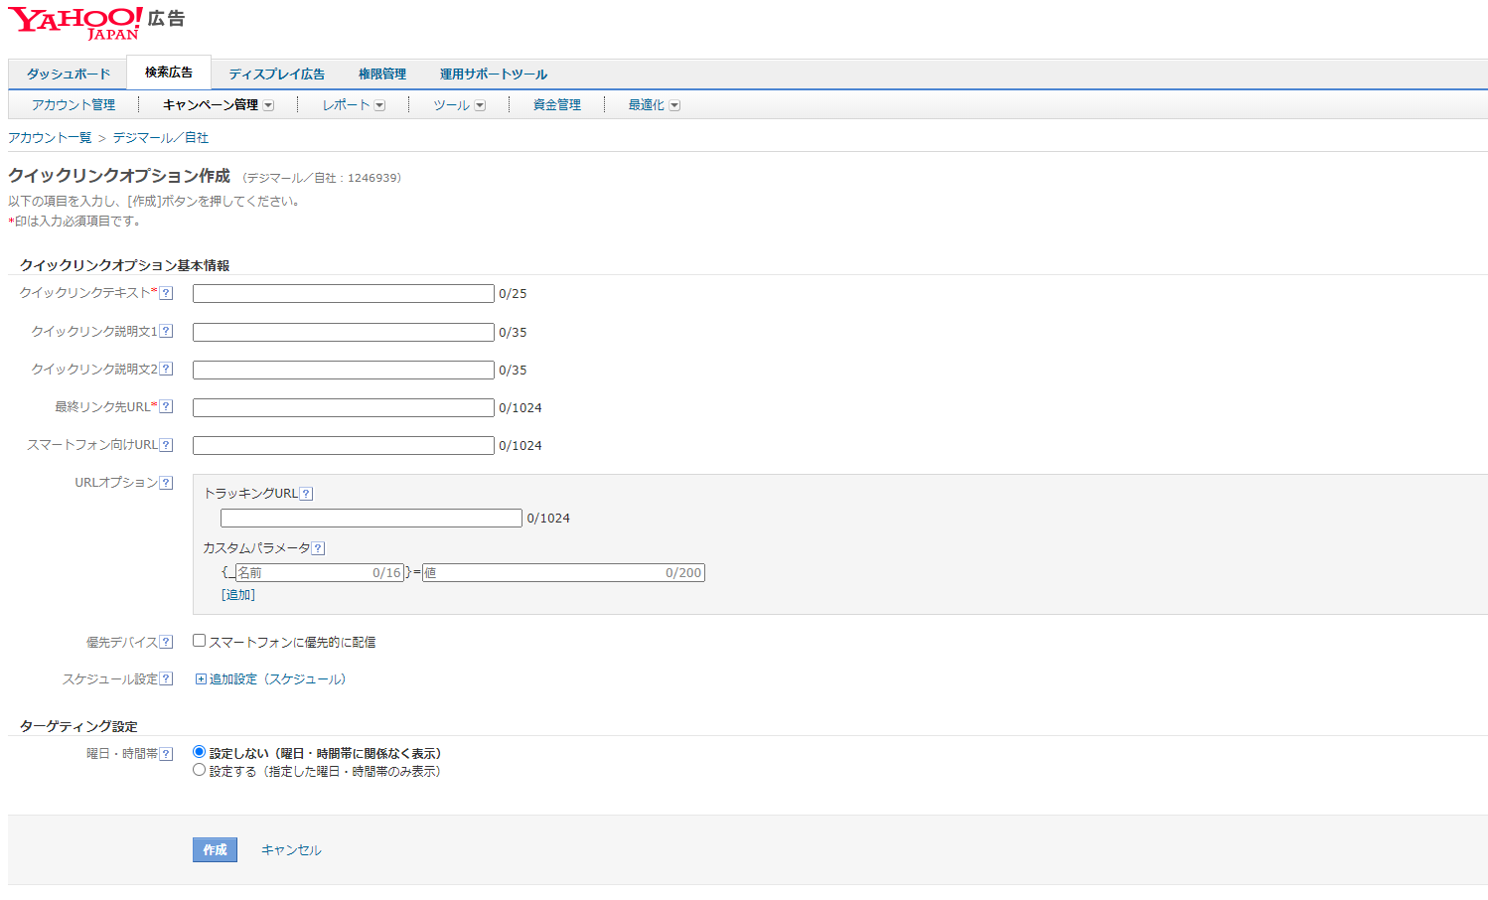
Task: Focus custom parameter 名前 field
Action: (x=320, y=572)
